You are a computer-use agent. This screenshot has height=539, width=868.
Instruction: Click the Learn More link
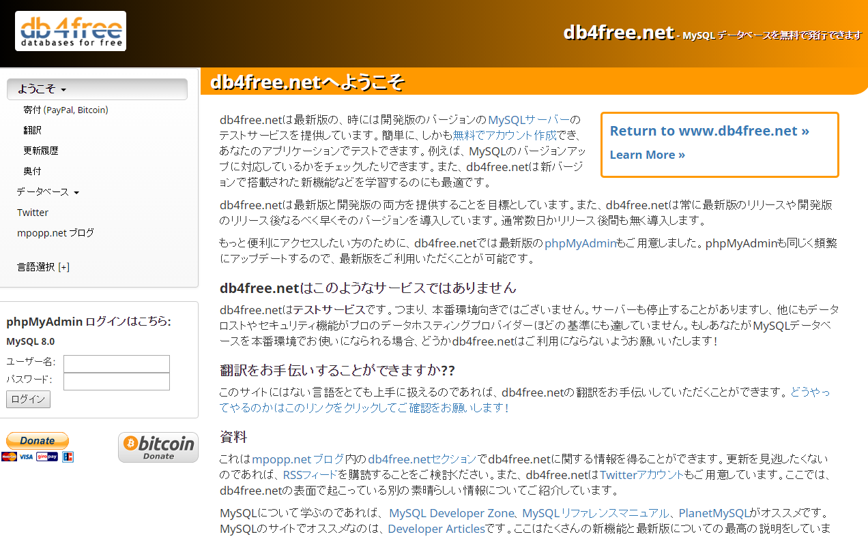click(x=646, y=155)
